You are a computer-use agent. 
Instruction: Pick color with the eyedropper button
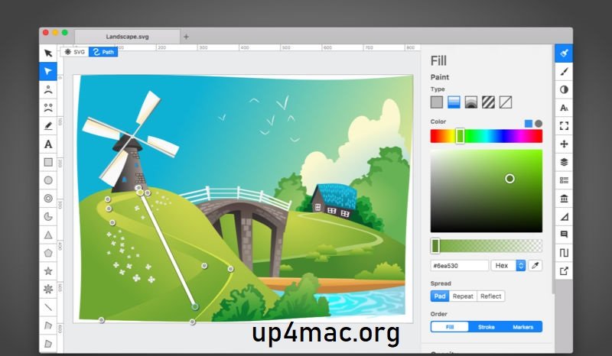pos(535,266)
